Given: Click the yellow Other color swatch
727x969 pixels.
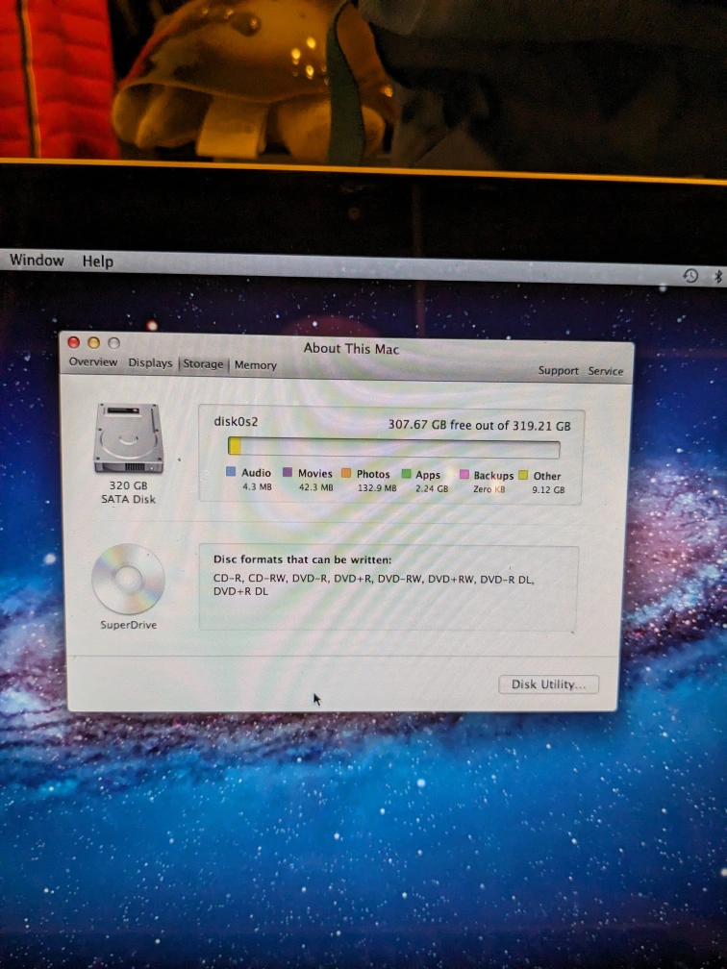Looking at the screenshot, I should point(523,475).
